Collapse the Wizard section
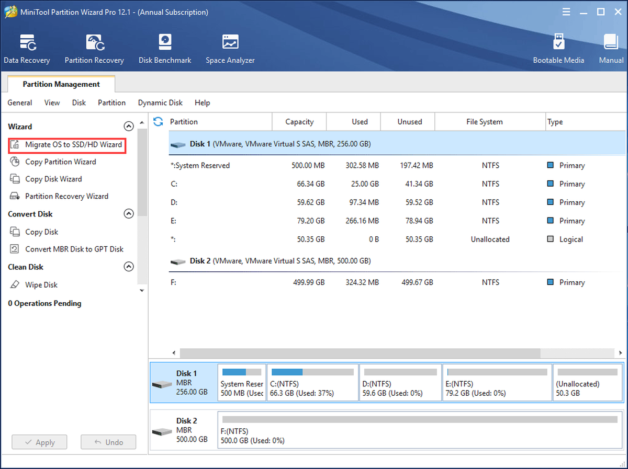Image resolution: width=628 pixels, height=469 pixels. (128, 126)
